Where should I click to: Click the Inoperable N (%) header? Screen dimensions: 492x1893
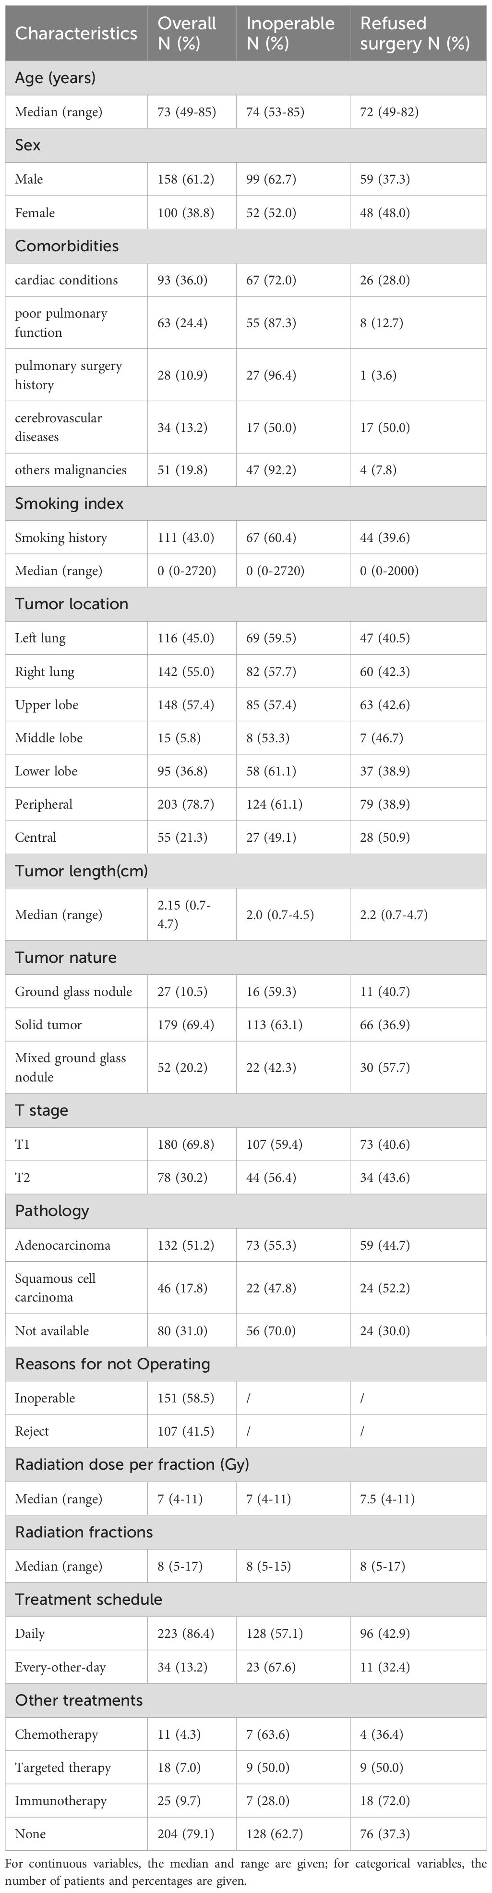(290, 33)
